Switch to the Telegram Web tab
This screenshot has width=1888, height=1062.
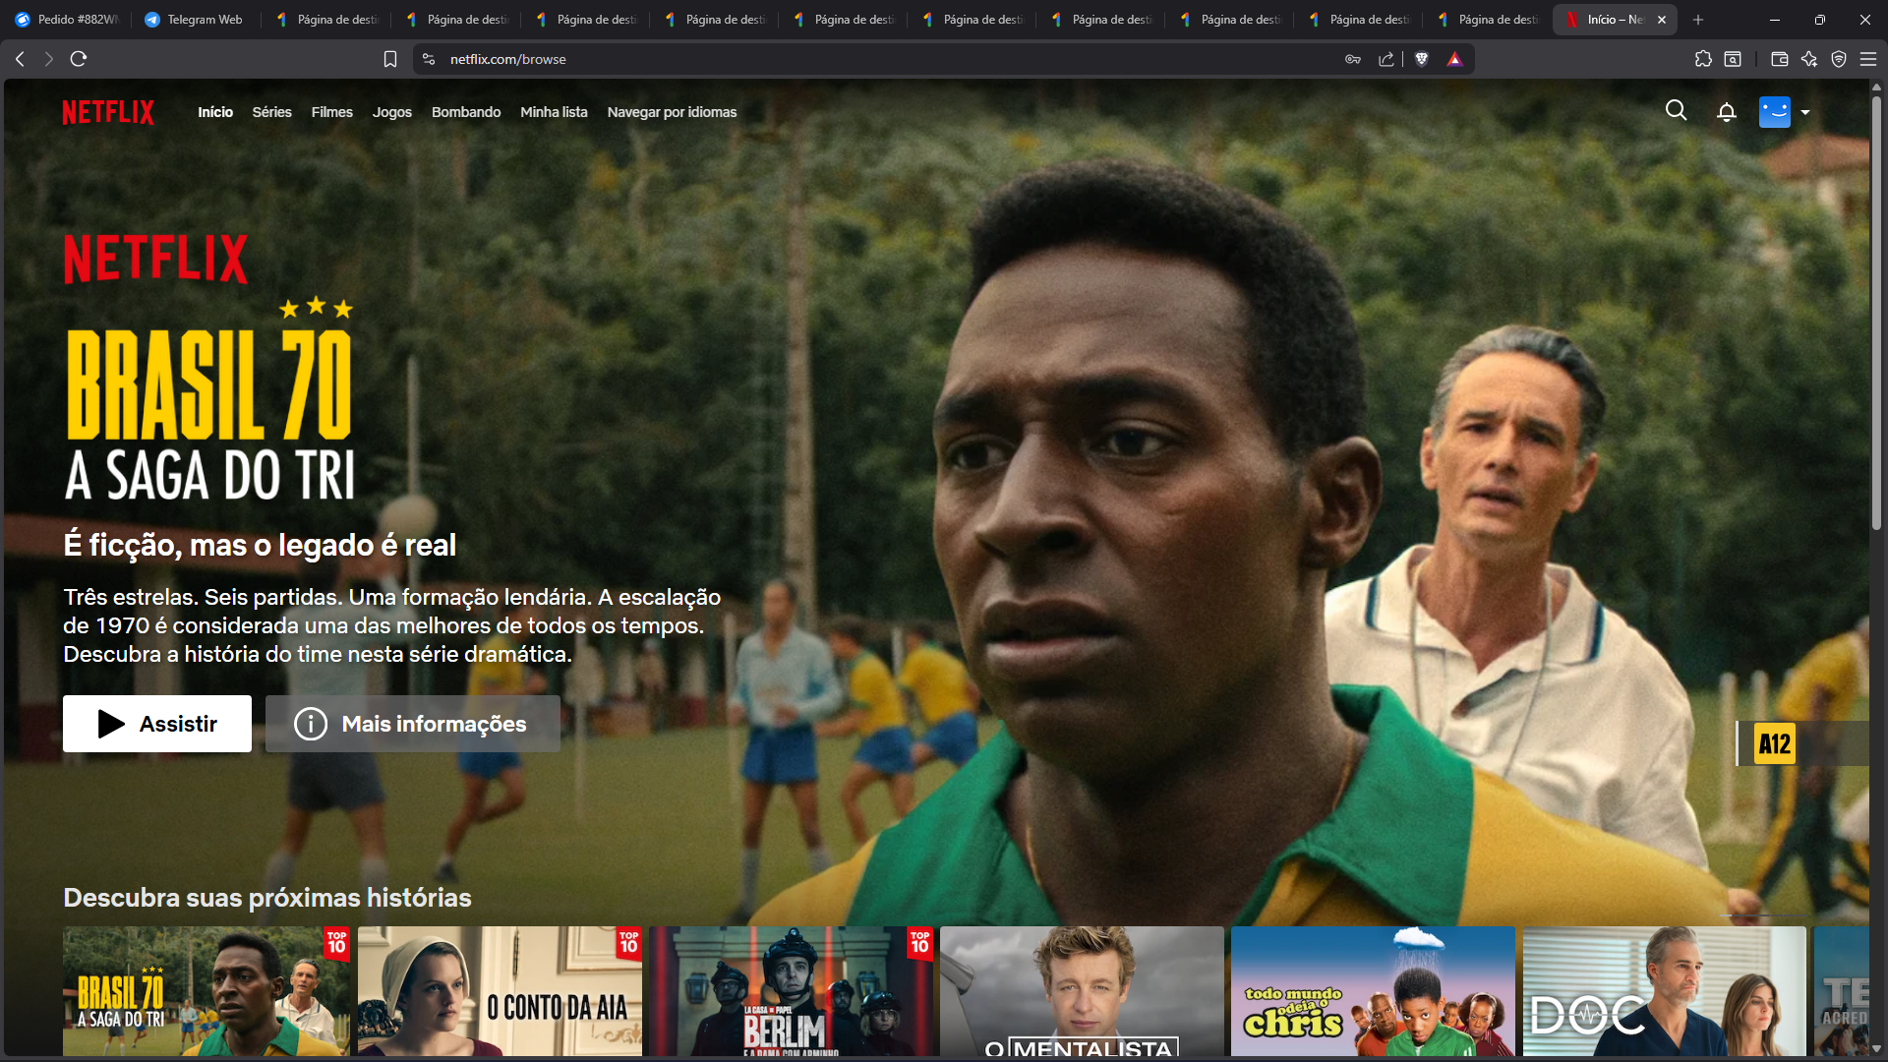click(195, 20)
